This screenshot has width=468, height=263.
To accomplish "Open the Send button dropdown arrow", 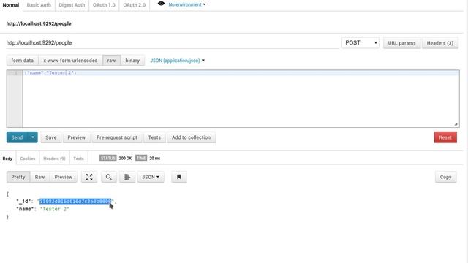I will (32, 137).
